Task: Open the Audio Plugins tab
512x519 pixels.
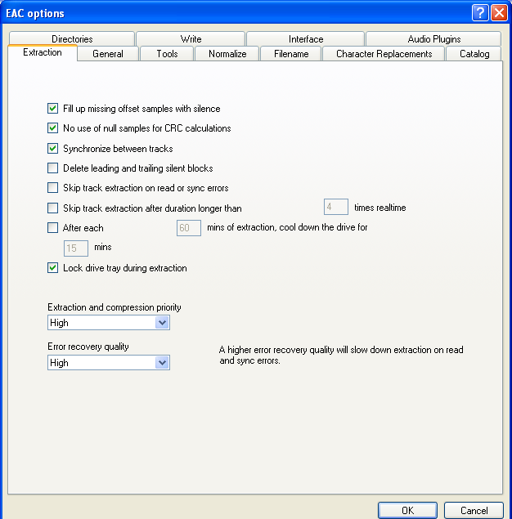Action: point(433,39)
